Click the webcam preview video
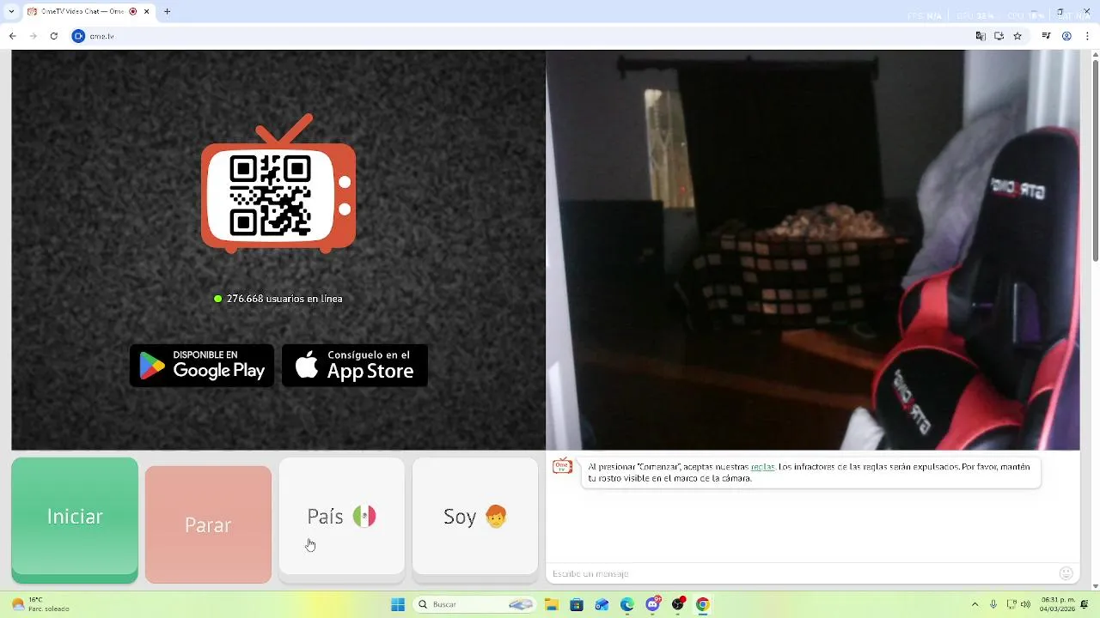Image resolution: width=1100 pixels, height=618 pixels. tap(813, 250)
